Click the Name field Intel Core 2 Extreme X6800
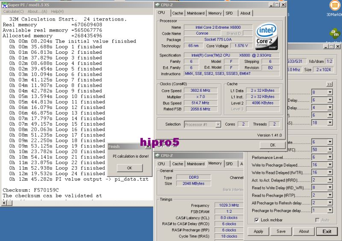 [218, 27]
